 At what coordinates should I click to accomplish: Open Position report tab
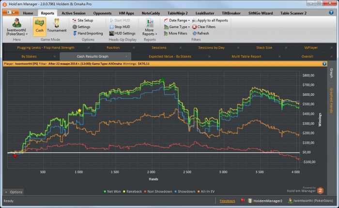113,47
